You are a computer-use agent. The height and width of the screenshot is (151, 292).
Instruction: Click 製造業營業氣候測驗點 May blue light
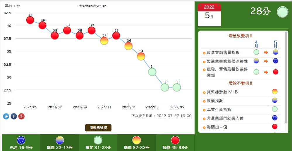pyautogui.click(x=276, y=61)
